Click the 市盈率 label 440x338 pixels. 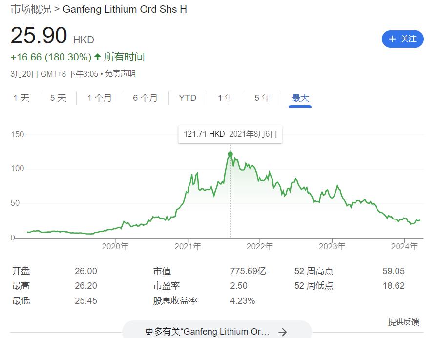(x=167, y=286)
